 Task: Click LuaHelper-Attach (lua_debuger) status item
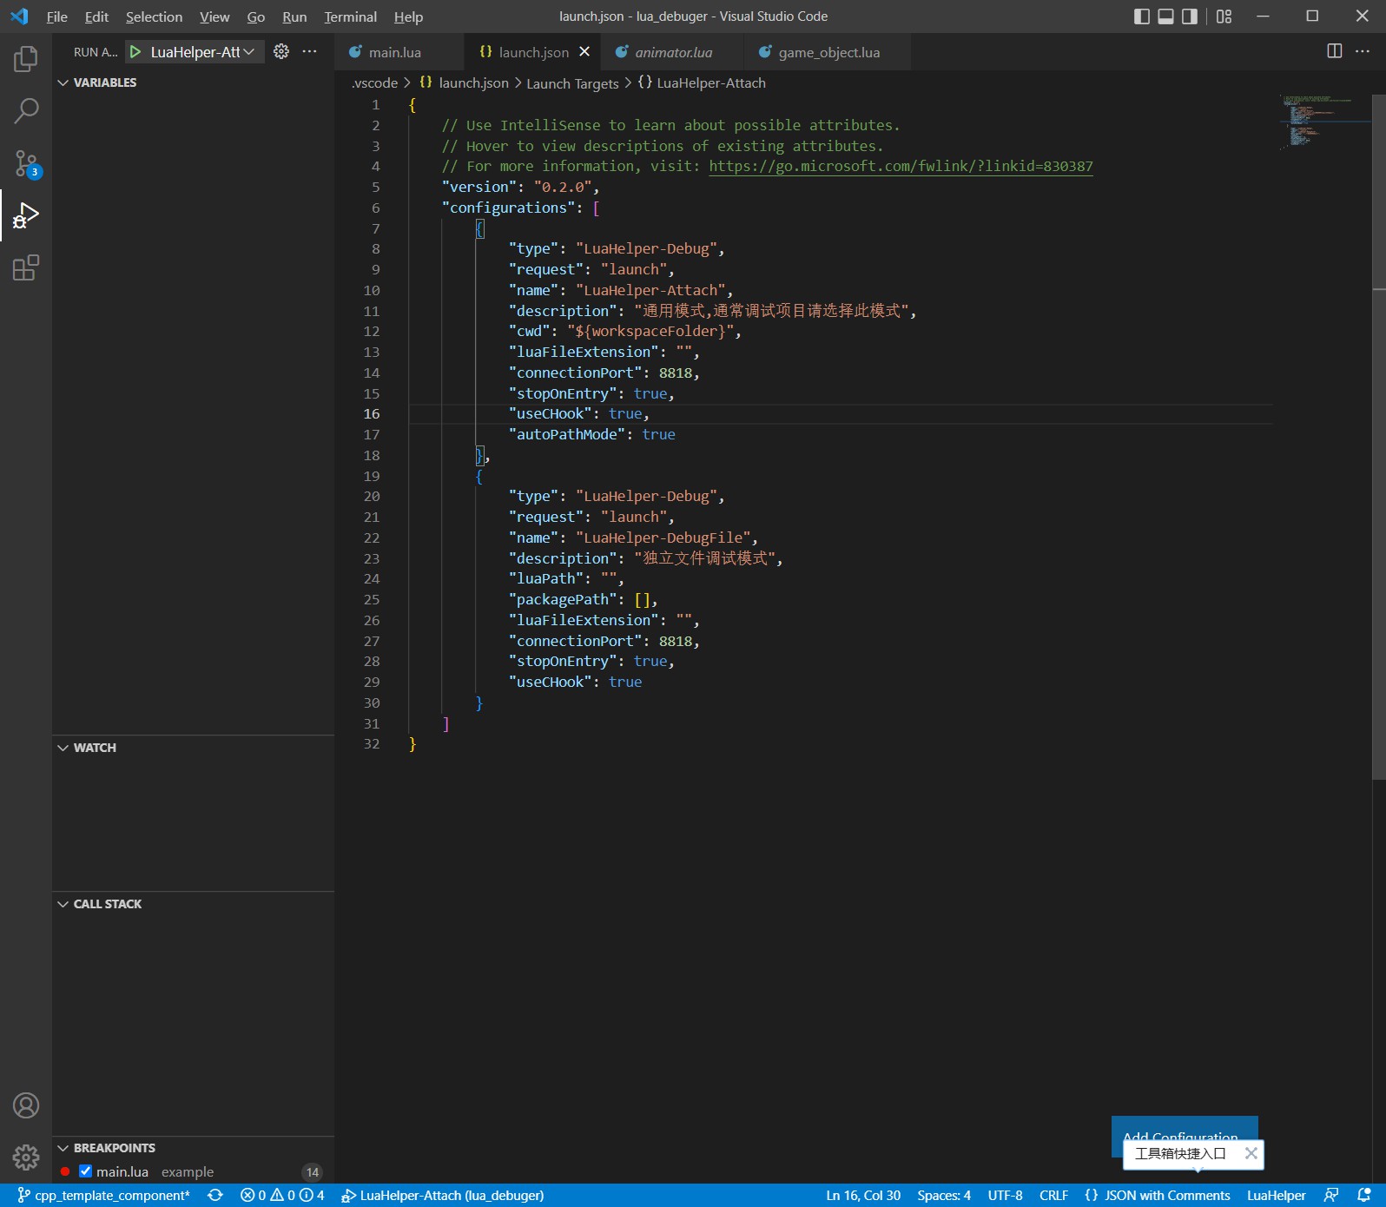[x=443, y=1195]
